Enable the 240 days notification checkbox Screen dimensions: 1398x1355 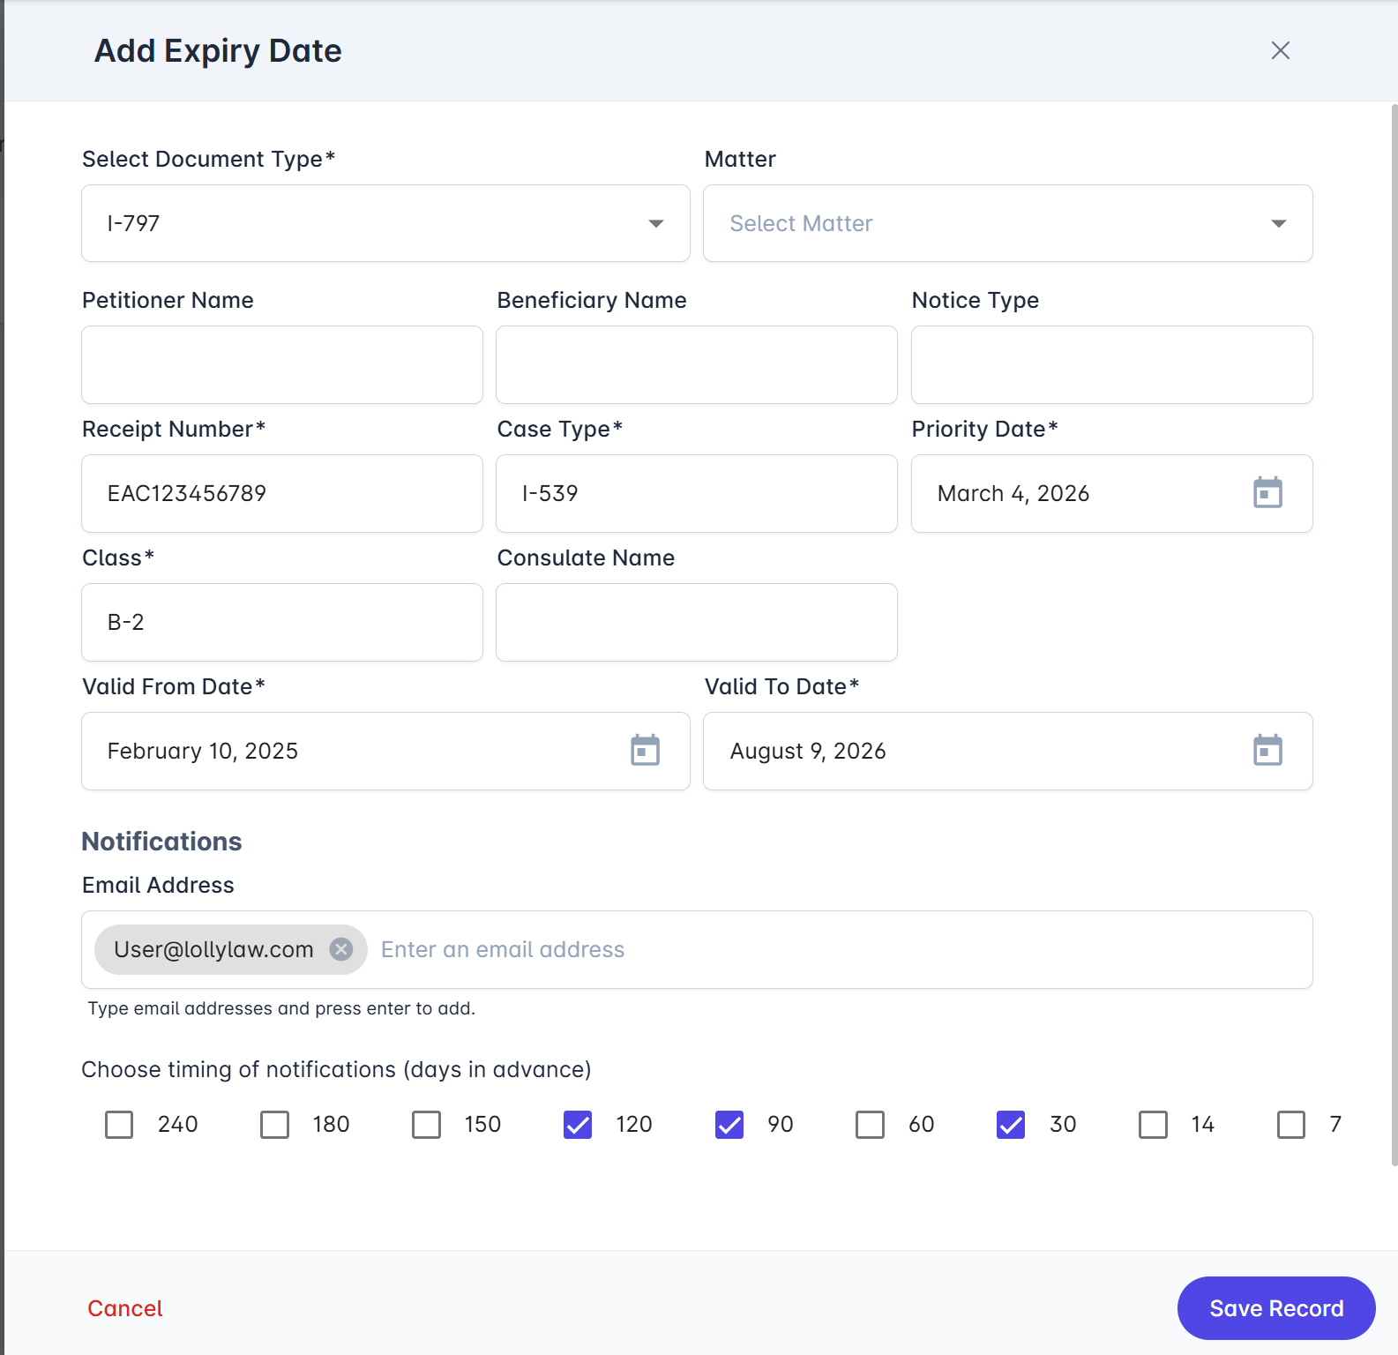pos(119,1125)
